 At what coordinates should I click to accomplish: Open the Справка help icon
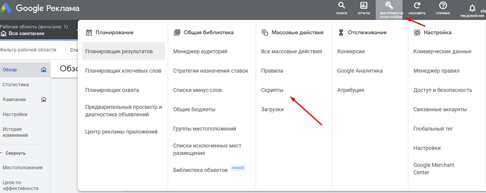tap(443, 5)
